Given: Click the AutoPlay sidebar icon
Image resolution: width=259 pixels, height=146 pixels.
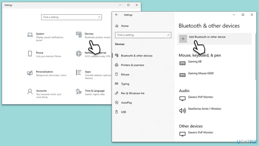Looking at the screenshot, I should 117,102.
